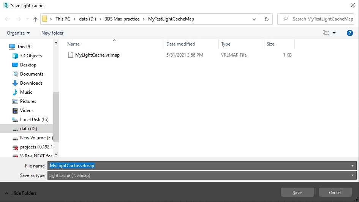
Task: Click the Back navigation arrow
Action: pyautogui.click(x=7, y=19)
